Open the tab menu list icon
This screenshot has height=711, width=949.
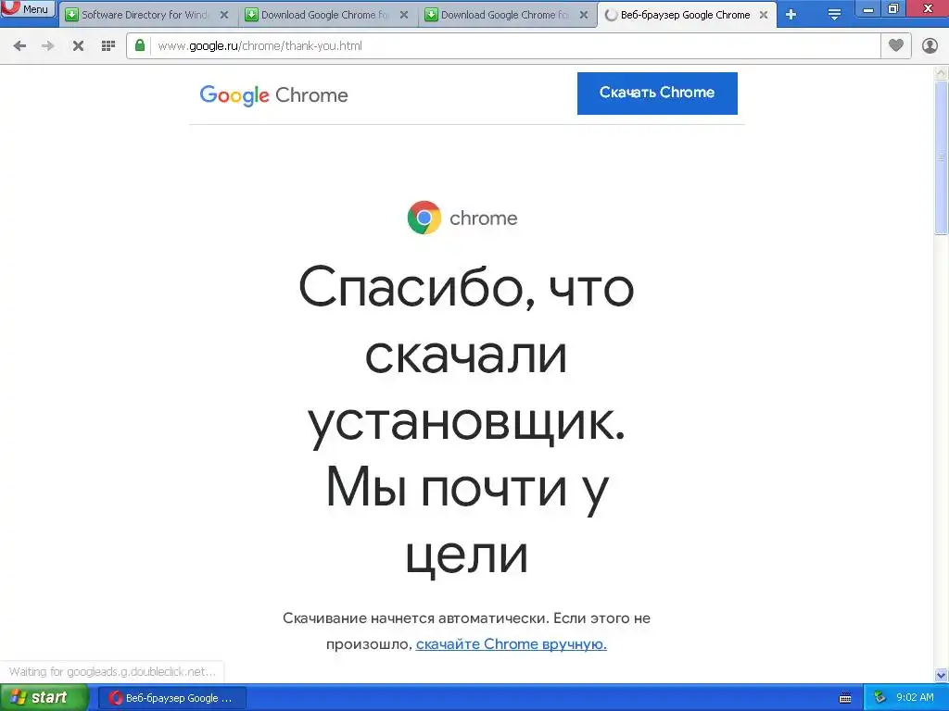[834, 15]
